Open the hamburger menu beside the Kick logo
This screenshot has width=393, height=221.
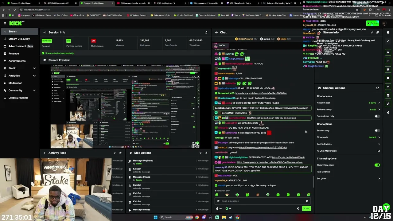pos(5,23)
